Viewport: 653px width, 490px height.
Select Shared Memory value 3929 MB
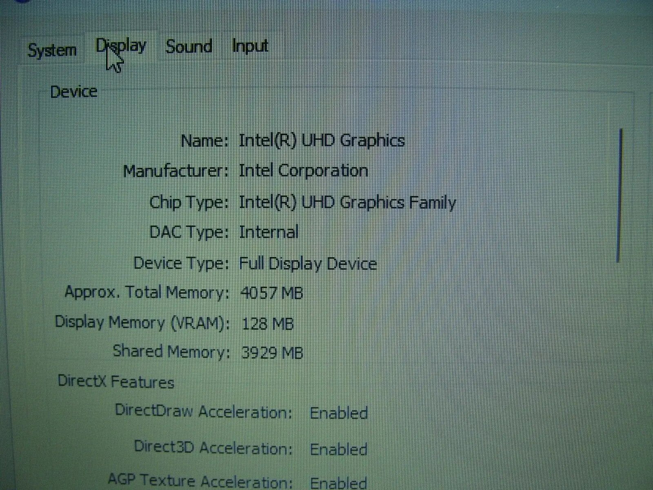pos(272,353)
